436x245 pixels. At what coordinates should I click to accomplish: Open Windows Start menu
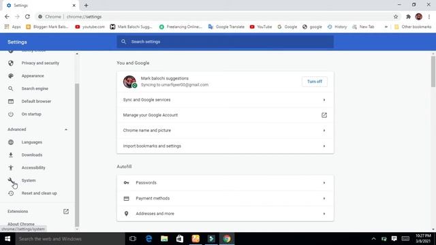click(x=7, y=239)
